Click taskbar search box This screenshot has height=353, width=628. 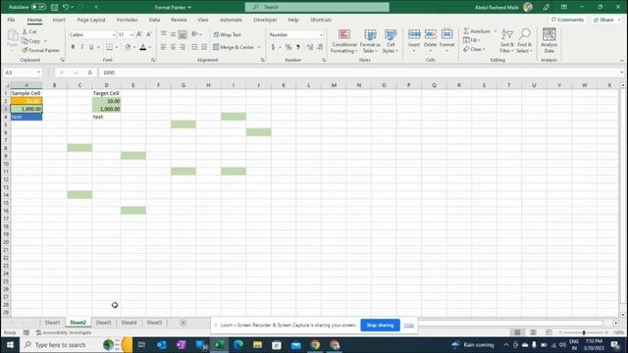77,344
